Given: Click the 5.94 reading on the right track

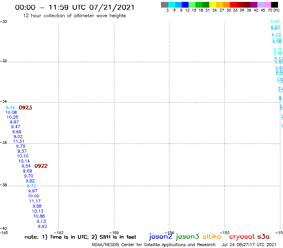Looking at the screenshot, I should (x=275, y=22).
